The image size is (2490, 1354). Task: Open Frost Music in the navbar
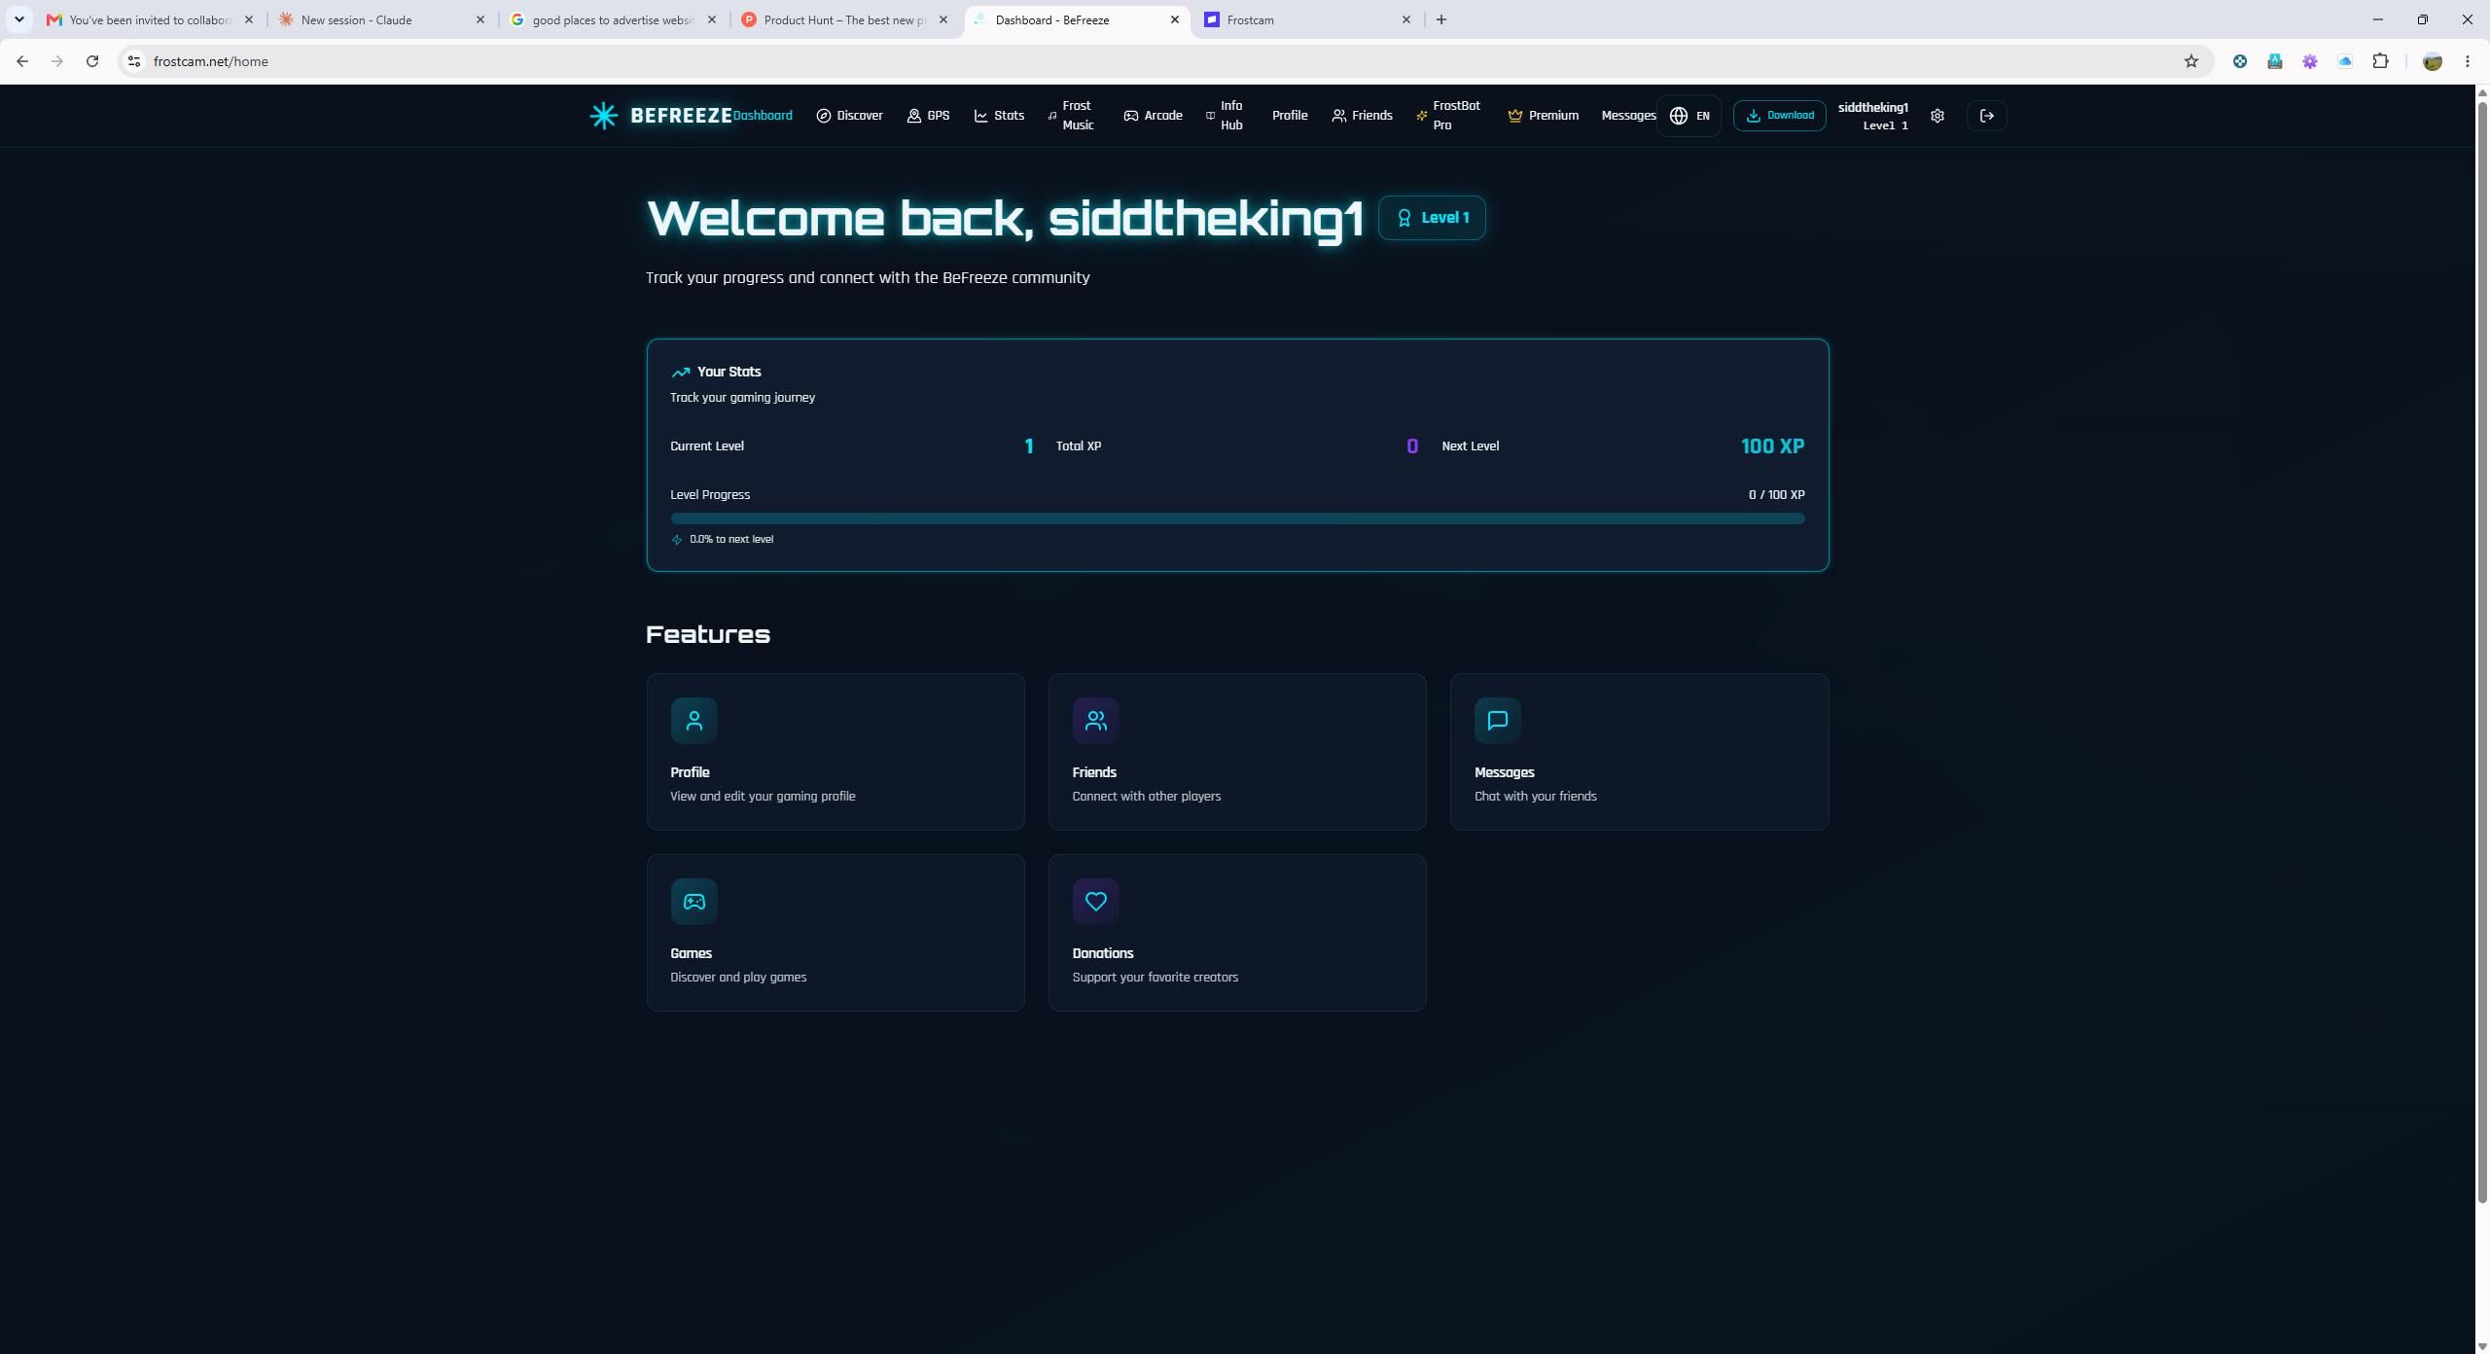(x=1070, y=116)
